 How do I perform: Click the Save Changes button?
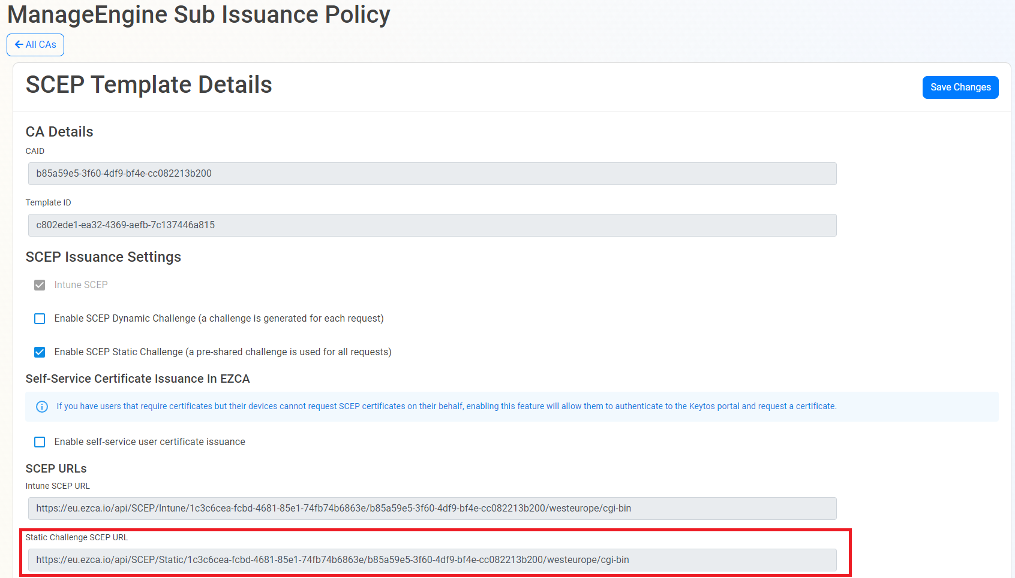[960, 87]
